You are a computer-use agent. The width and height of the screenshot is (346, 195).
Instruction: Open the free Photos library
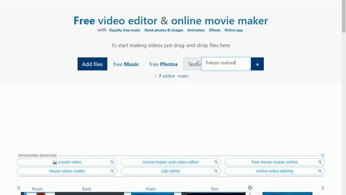coord(163,64)
